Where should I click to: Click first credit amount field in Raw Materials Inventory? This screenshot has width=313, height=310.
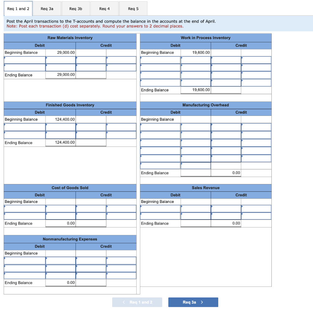click(121, 60)
